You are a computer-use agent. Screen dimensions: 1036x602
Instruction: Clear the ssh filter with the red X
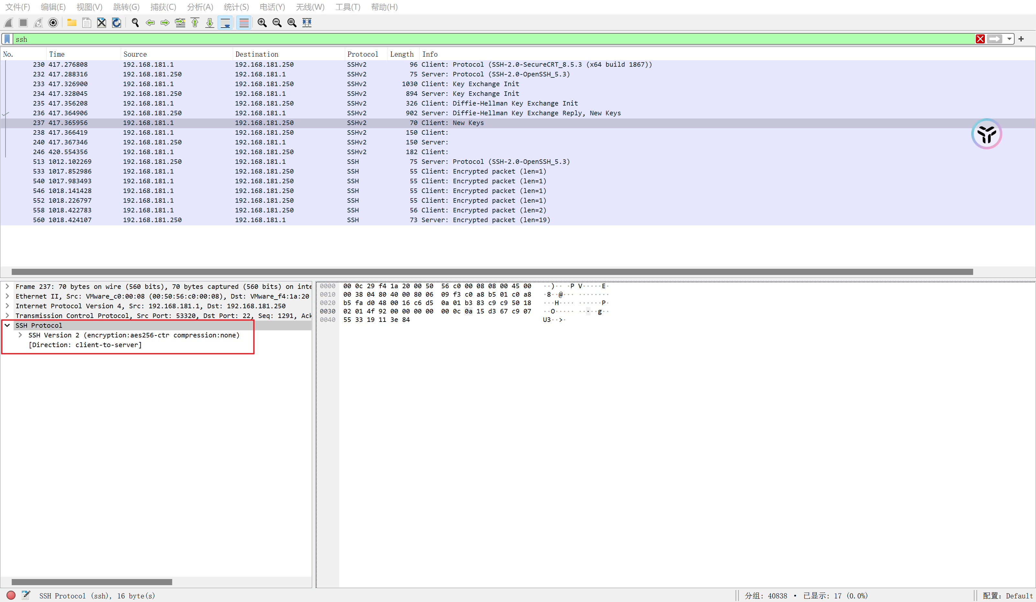point(980,39)
